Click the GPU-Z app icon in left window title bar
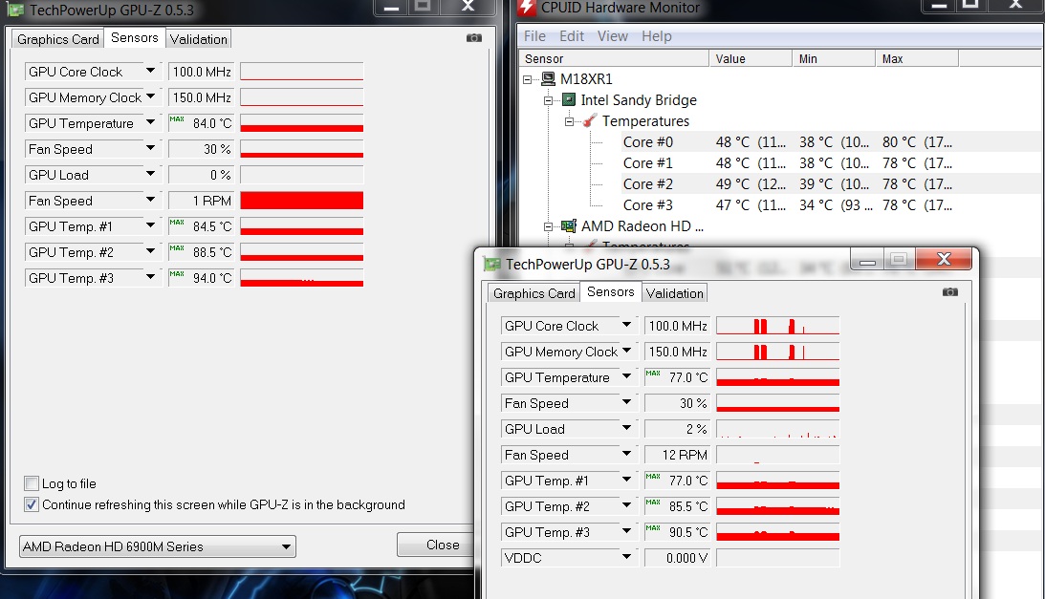Viewport: 1045px width, 599px height. (15, 10)
